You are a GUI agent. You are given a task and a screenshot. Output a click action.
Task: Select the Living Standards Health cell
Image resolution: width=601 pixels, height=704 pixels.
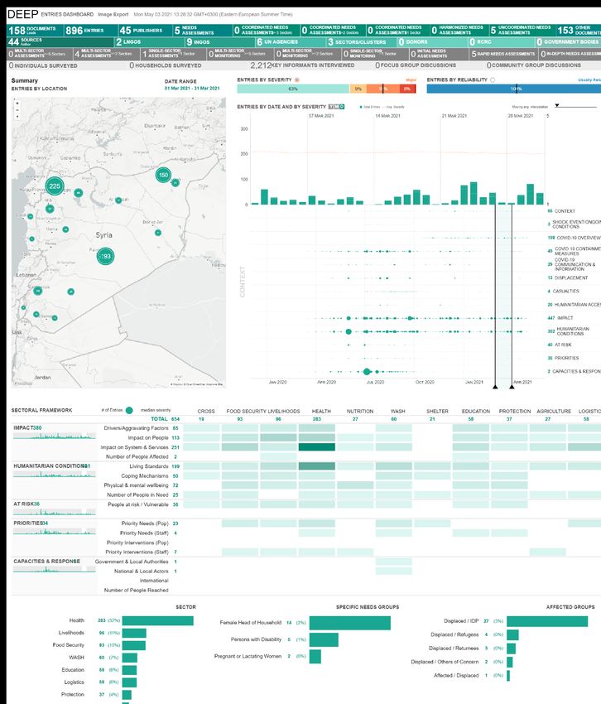(x=317, y=466)
